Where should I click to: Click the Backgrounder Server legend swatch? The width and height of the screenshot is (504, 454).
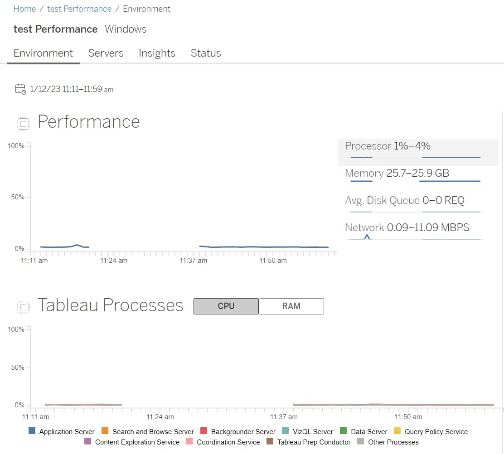(x=204, y=431)
